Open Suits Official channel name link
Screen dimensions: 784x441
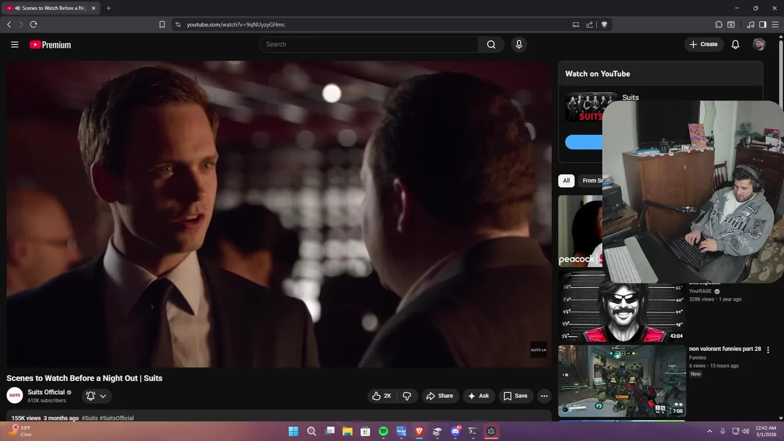pyautogui.click(x=46, y=392)
